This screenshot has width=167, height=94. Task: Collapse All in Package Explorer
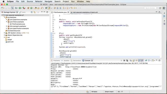[32, 12]
